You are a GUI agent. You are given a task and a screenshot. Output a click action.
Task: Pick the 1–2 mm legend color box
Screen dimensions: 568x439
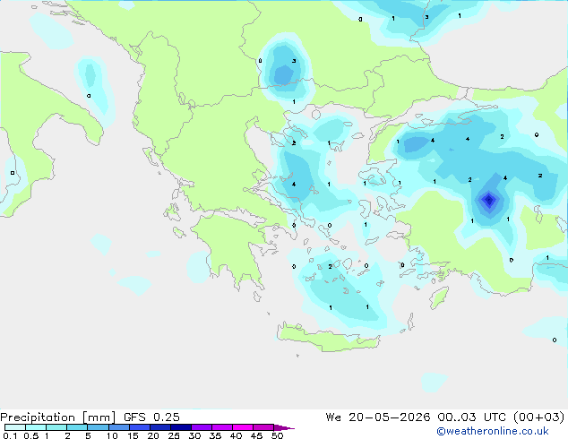(x=56, y=427)
